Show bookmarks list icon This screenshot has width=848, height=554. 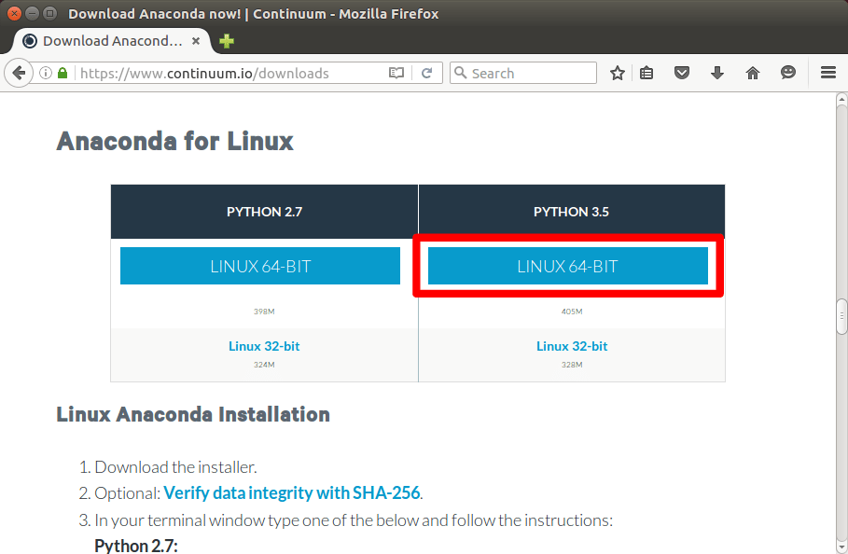tap(646, 73)
